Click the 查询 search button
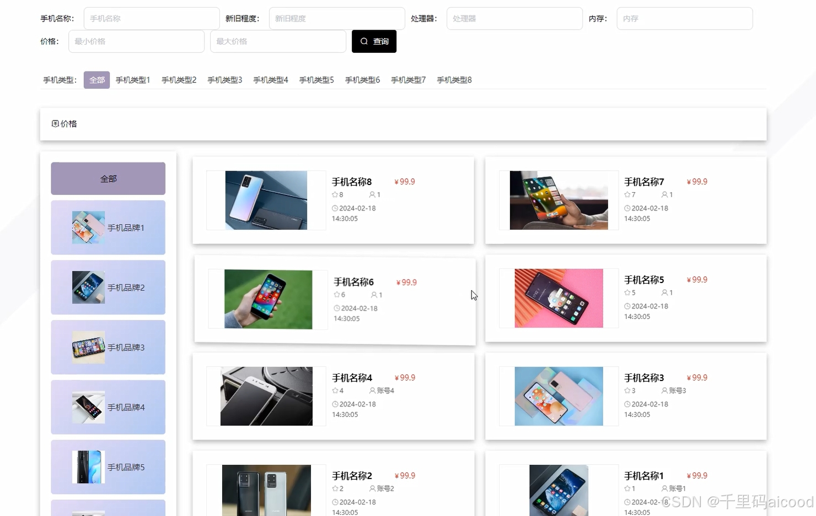Viewport: 816px width, 516px height. click(374, 41)
